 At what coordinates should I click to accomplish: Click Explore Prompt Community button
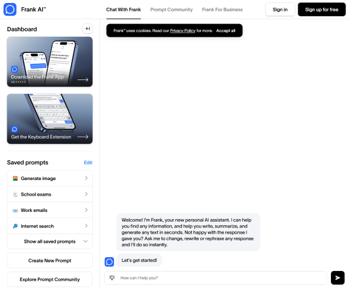pyautogui.click(x=49, y=279)
